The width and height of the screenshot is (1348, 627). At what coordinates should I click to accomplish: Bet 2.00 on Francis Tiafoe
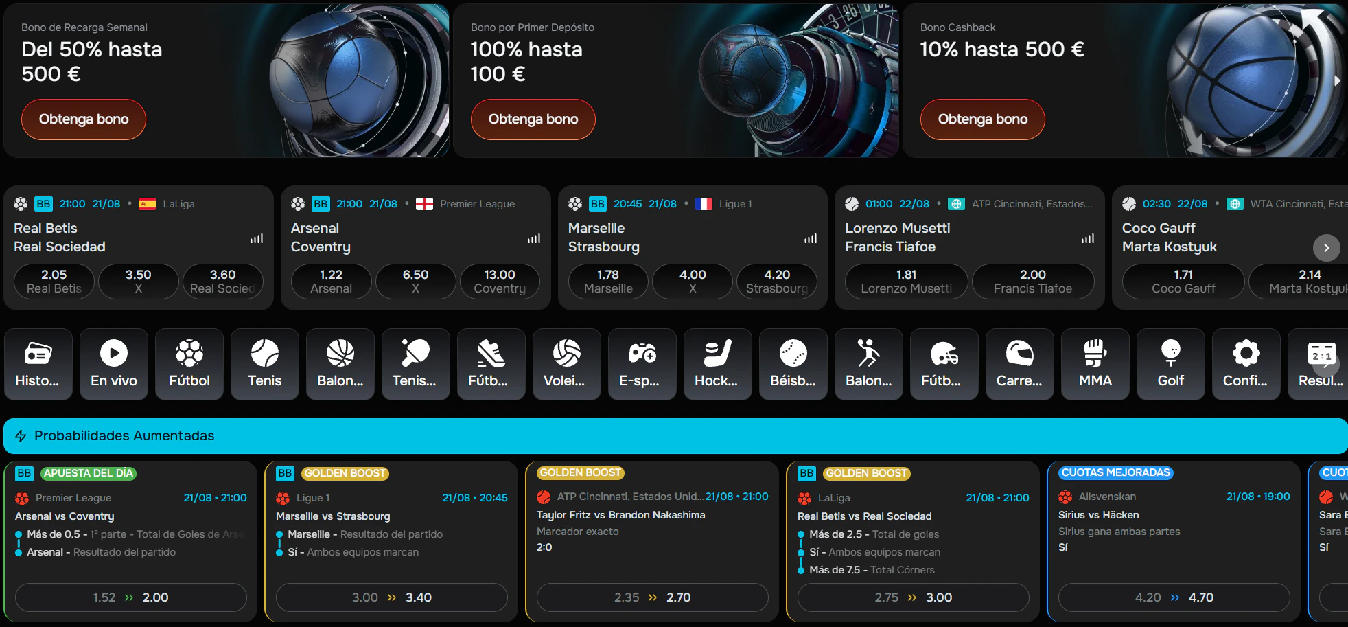pyautogui.click(x=1033, y=282)
